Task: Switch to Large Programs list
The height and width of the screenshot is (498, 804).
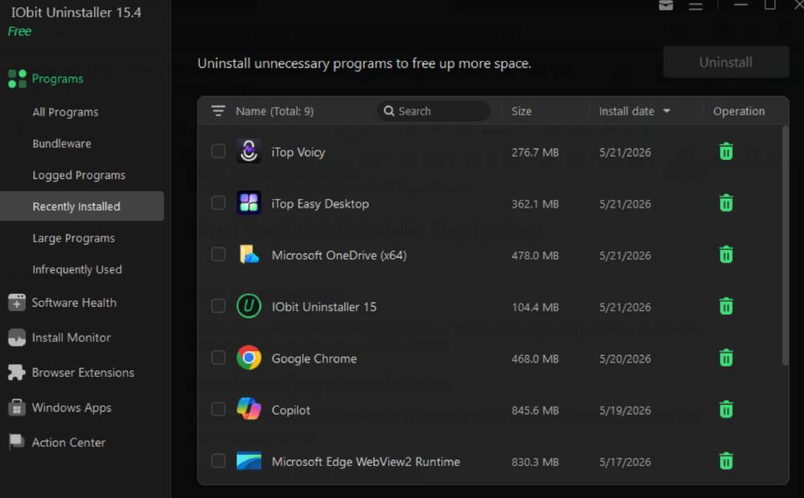Action: coord(74,239)
